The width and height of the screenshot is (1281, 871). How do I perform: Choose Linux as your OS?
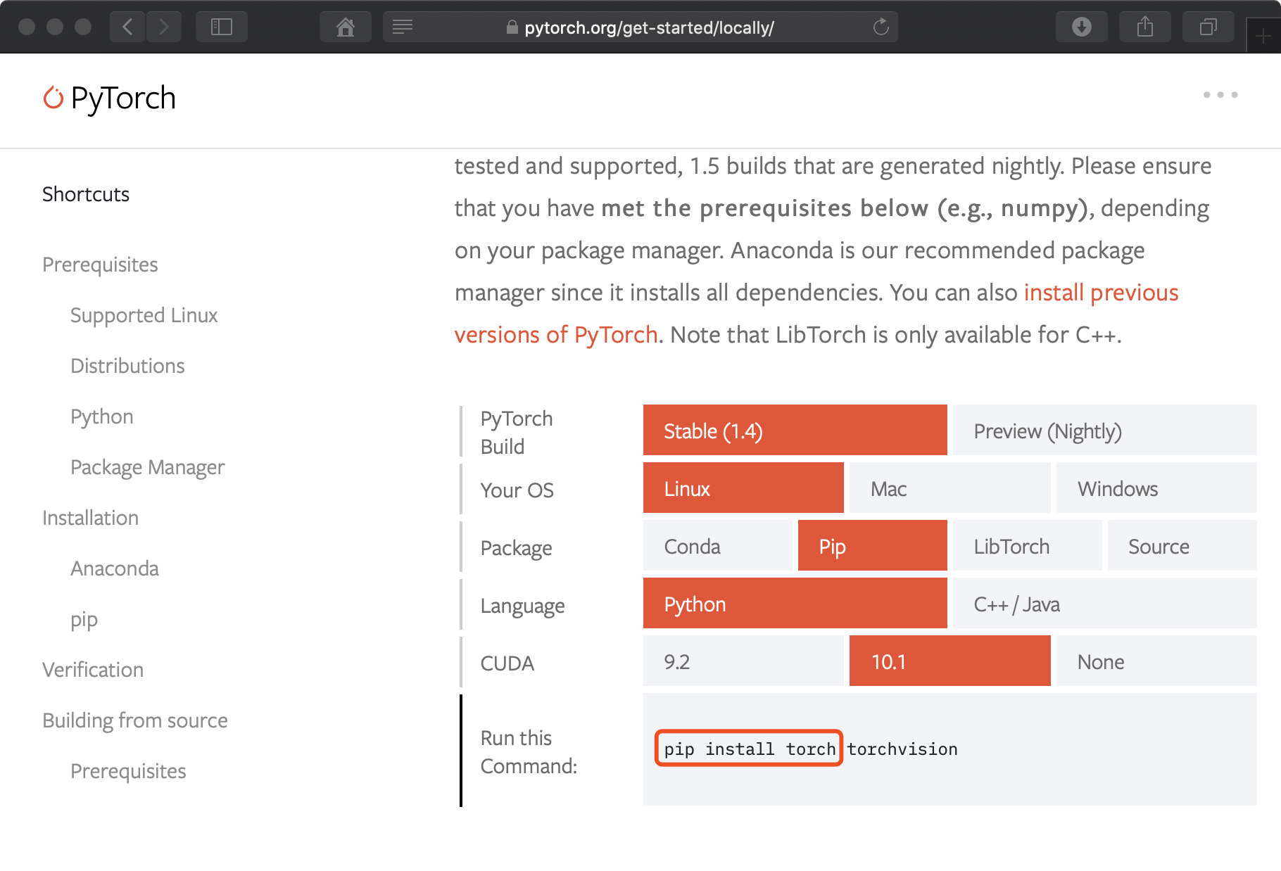pyautogui.click(x=743, y=488)
